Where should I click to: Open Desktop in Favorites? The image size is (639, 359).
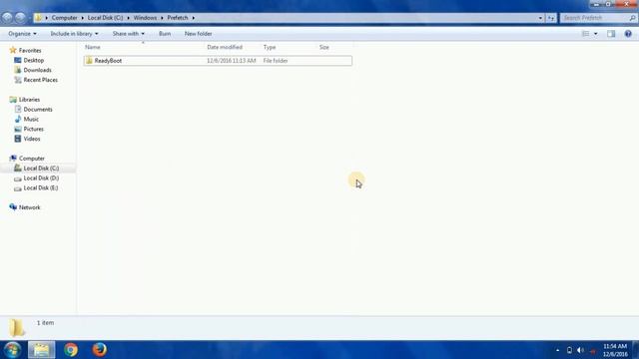[33, 60]
